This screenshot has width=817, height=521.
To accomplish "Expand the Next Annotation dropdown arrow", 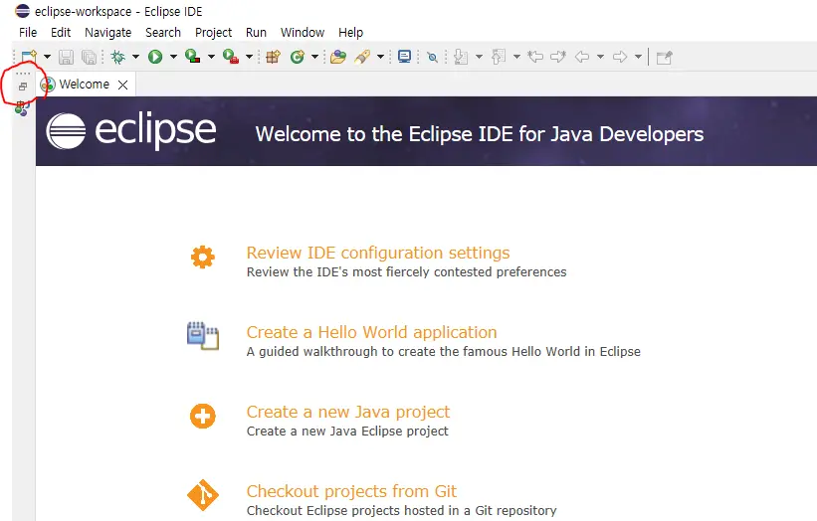I will (479, 57).
